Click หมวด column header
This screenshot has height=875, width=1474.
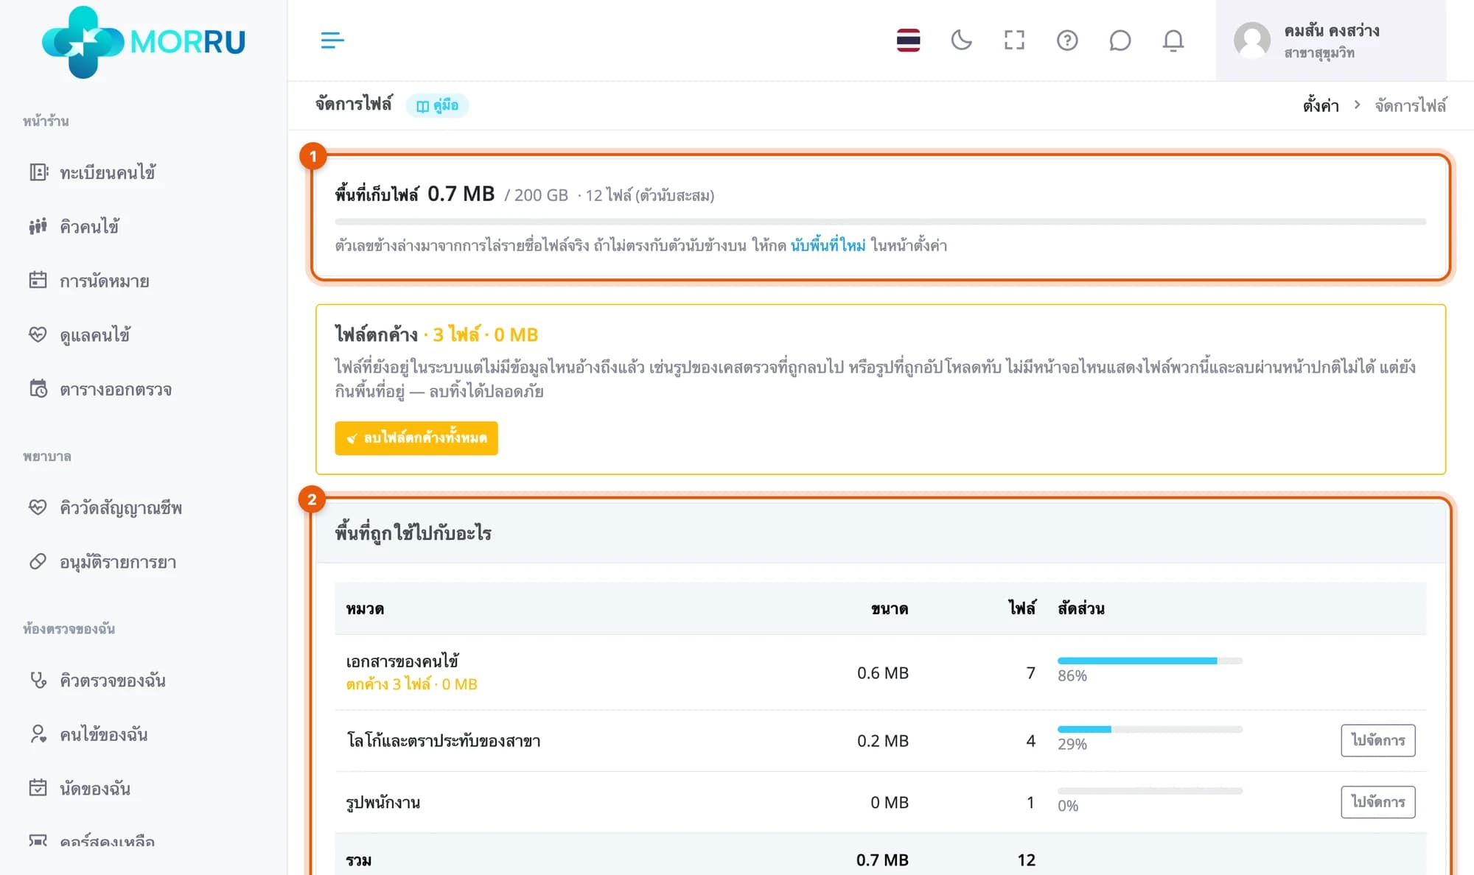[365, 608]
